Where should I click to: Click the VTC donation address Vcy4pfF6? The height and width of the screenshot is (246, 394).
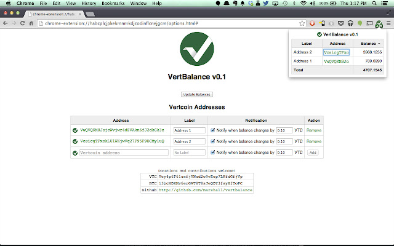point(201,177)
